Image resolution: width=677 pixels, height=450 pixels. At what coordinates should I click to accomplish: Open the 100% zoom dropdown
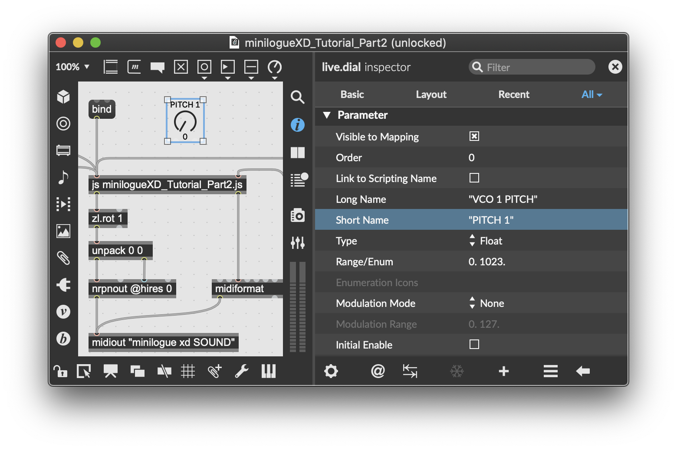[72, 67]
